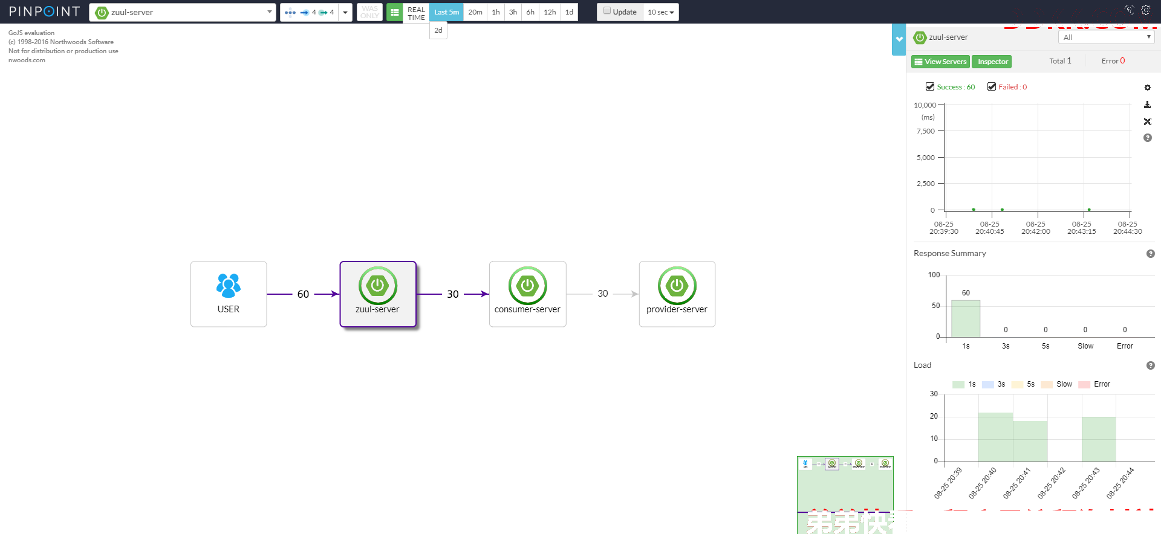Click the scatter chart fullscreen expand icon
1161x534 pixels.
click(x=1147, y=121)
